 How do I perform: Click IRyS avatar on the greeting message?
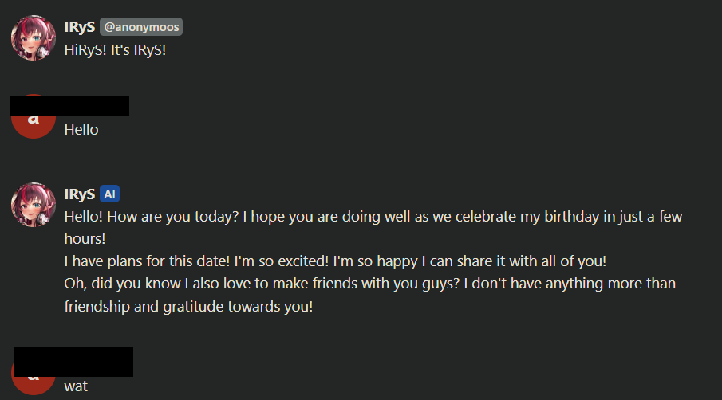(x=33, y=37)
